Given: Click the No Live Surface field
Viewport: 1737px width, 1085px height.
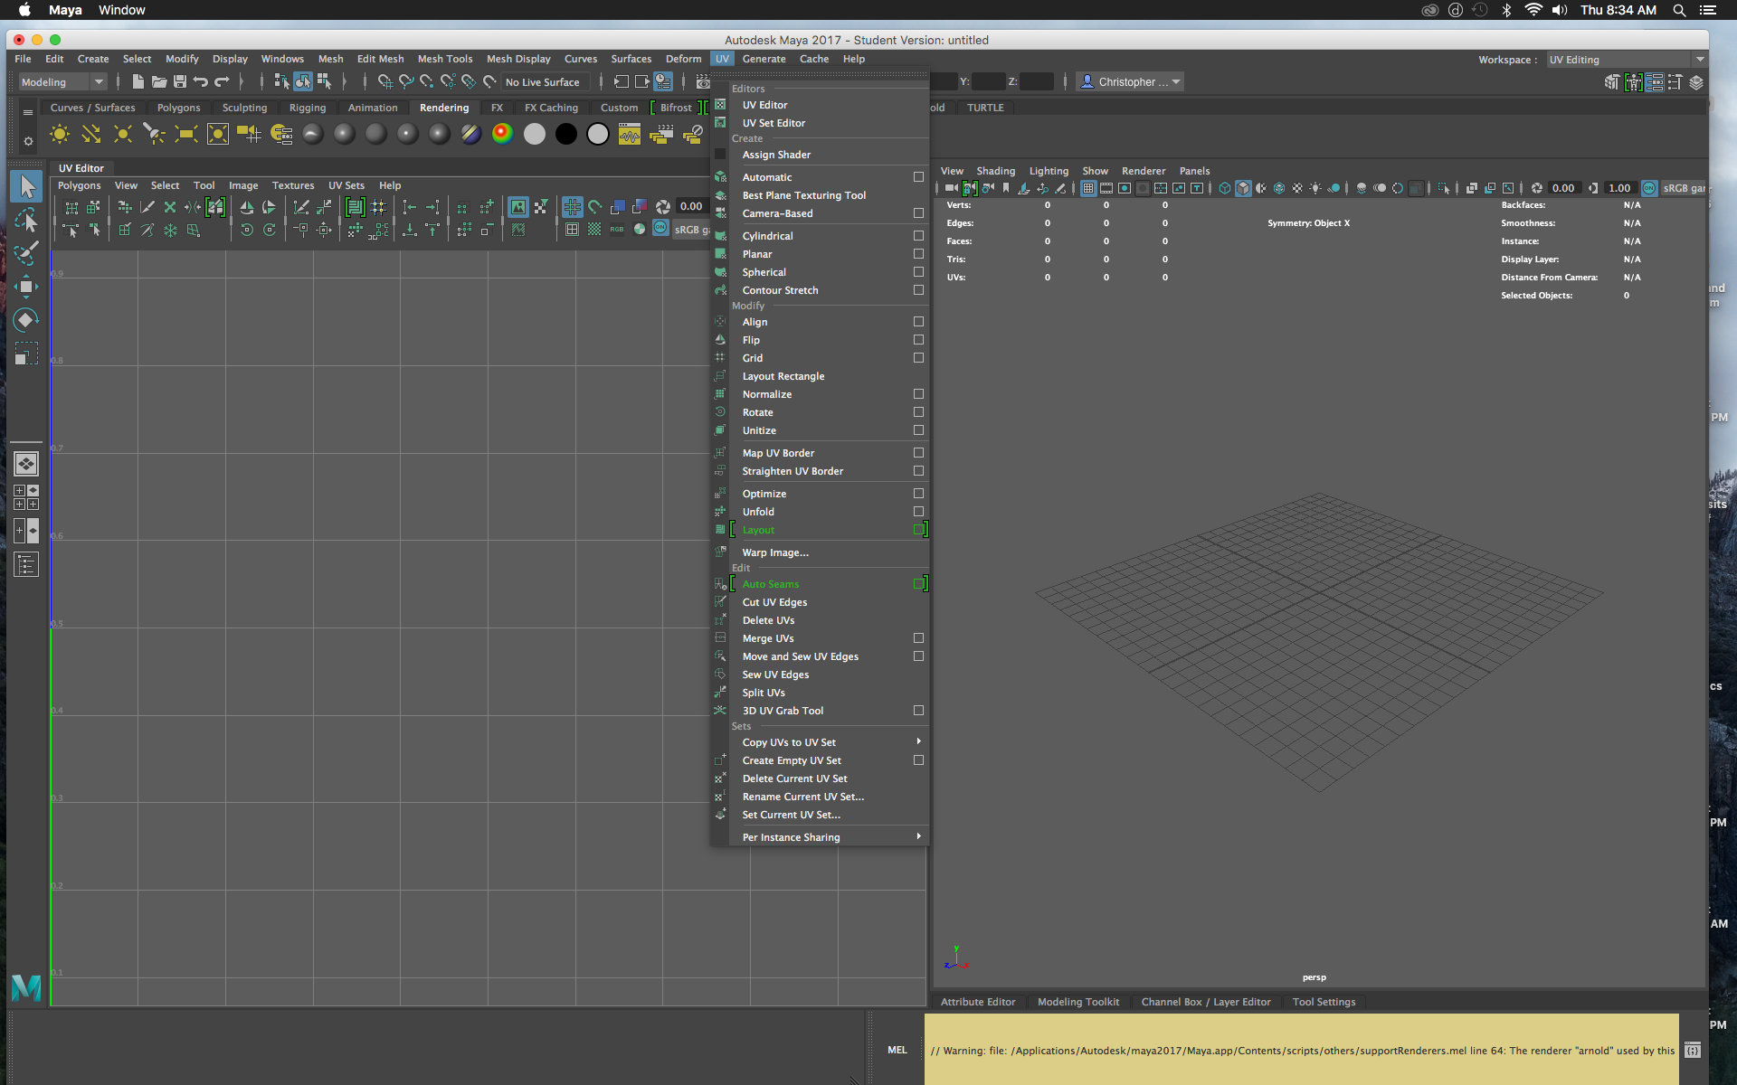Looking at the screenshot, I should (544, 82).
